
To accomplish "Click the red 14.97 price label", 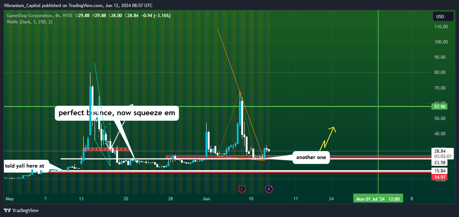I will pos(439,177).
